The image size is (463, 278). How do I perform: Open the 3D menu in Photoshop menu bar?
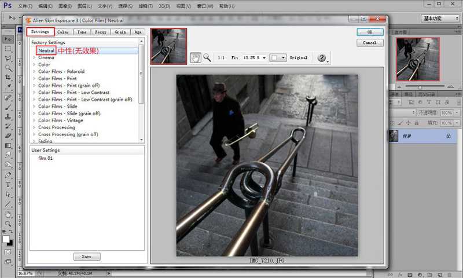pyautogui.click(x=164, y=6)
